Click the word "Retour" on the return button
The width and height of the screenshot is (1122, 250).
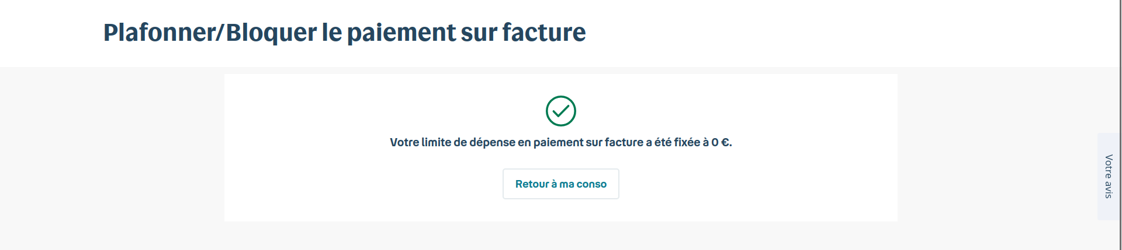[532, 184]
